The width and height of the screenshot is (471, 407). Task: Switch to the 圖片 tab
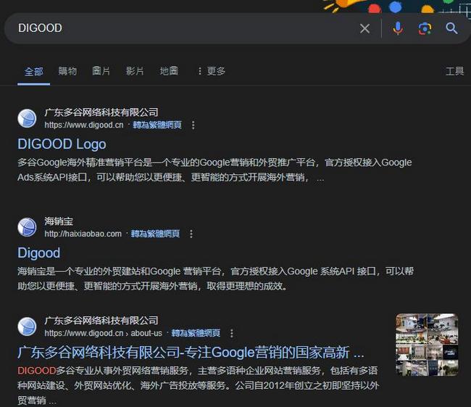(101, 71)
